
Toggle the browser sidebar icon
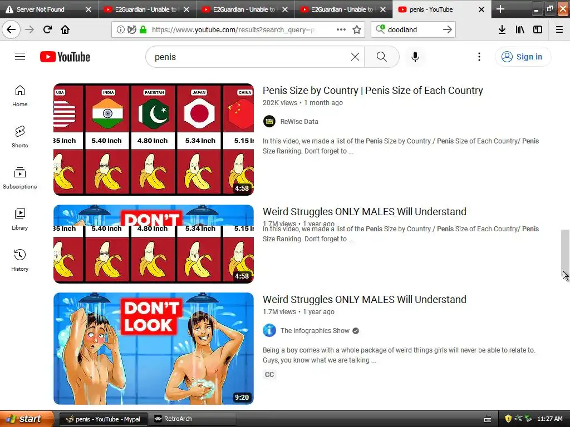click(538, 29)
